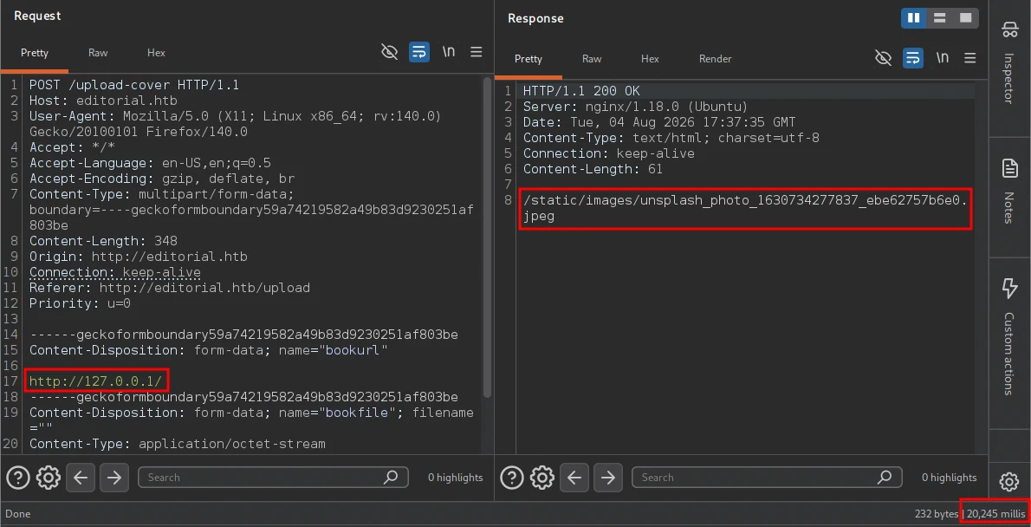Click the Origin header line
The image size is (1031, 527).
(138, 257)
